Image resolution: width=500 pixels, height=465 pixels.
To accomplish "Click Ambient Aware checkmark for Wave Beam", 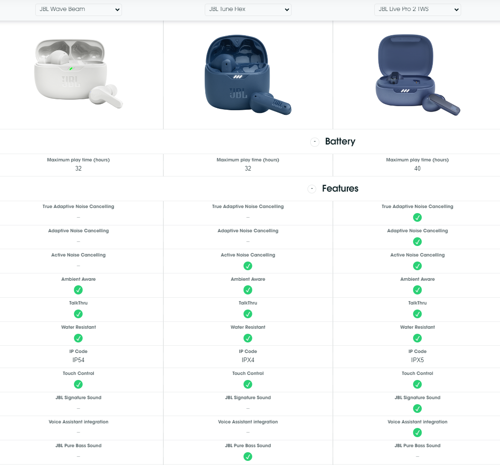I will click(78, 290).
